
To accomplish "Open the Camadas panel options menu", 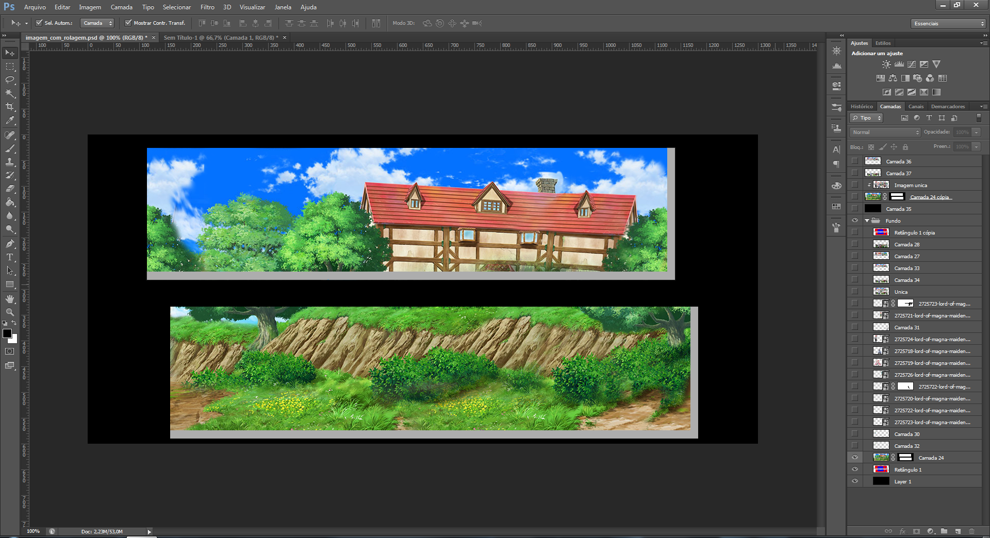I will [x=983, y=107].
